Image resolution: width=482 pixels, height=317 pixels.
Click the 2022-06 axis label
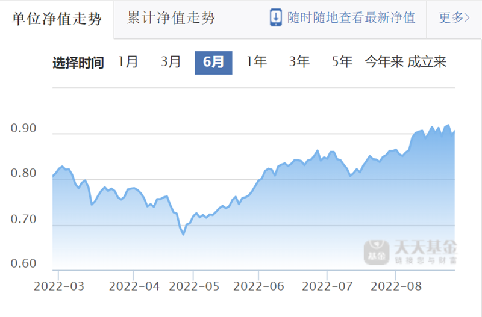[x=258, y=286]
